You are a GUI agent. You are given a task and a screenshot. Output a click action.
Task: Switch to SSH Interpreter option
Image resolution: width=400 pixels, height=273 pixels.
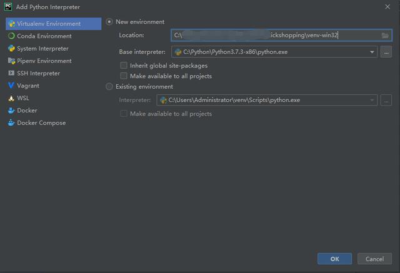click(54, 73)
